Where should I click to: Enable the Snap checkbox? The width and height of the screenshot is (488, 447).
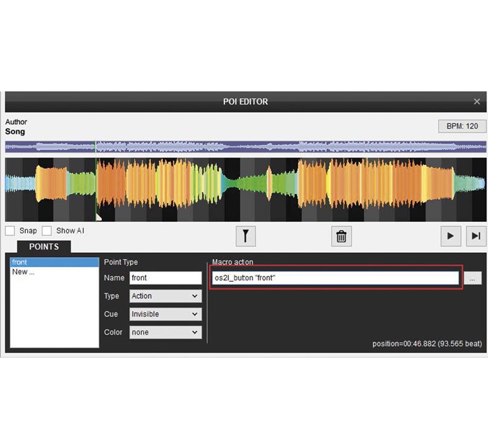[x=10, y=231]
